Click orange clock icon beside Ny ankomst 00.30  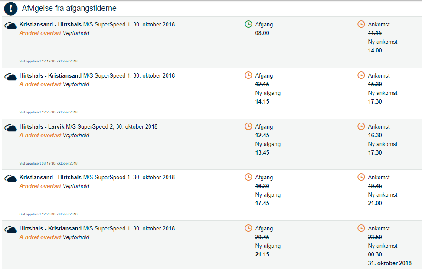point(361,228)
